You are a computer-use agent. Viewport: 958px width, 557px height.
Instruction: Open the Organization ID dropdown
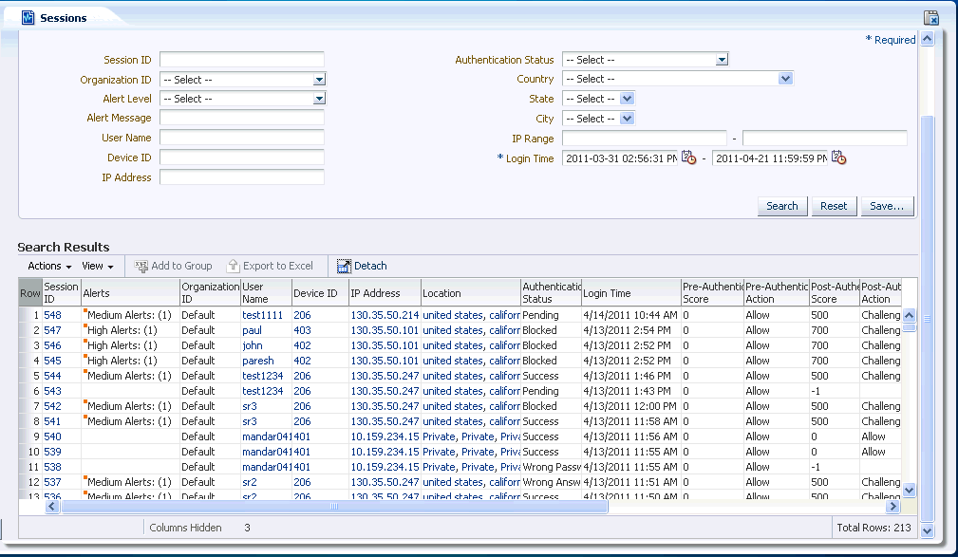click(321, 79)
